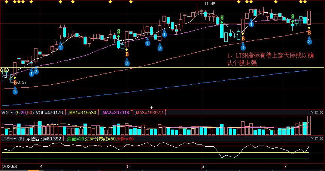
Task: Click the rightmost green S sell marker
Action: pyautogui.click(x=293, y=17)
